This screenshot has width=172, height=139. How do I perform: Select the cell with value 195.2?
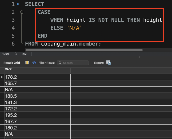[x=37, y=115]
